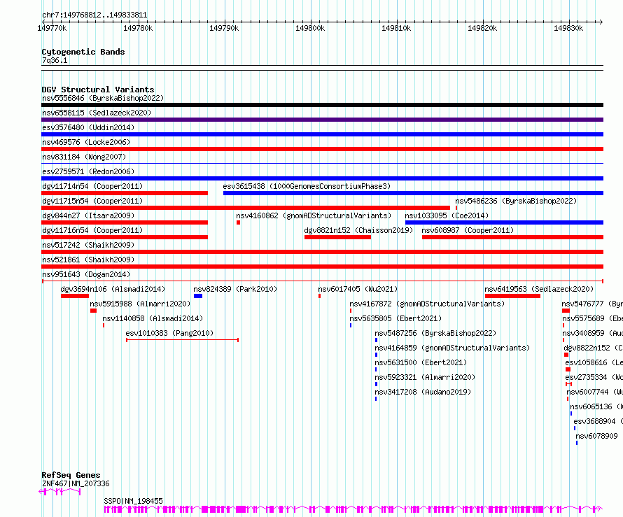
Task: Click the ZNF467|NM_207336 gene label
Action: coord(76,483)
